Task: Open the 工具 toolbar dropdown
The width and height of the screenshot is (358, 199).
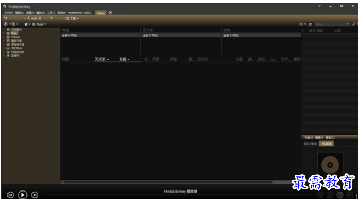Action: click(x=72, y=18)
